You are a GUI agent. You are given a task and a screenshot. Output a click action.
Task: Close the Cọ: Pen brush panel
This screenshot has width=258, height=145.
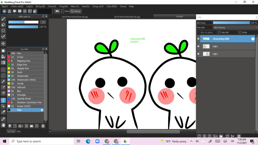tap(46, 49)
